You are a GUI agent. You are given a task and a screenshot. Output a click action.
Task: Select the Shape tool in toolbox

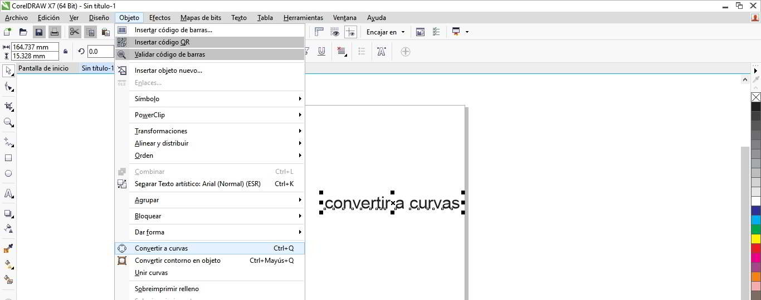click(x=8, y=87)
